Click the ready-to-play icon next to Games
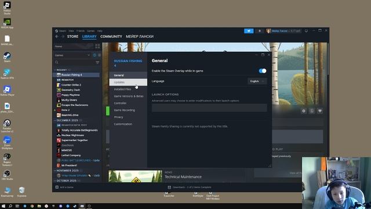The width and height of the screenshot is (371, 209). pyautogui.click(x=99, y=55)
